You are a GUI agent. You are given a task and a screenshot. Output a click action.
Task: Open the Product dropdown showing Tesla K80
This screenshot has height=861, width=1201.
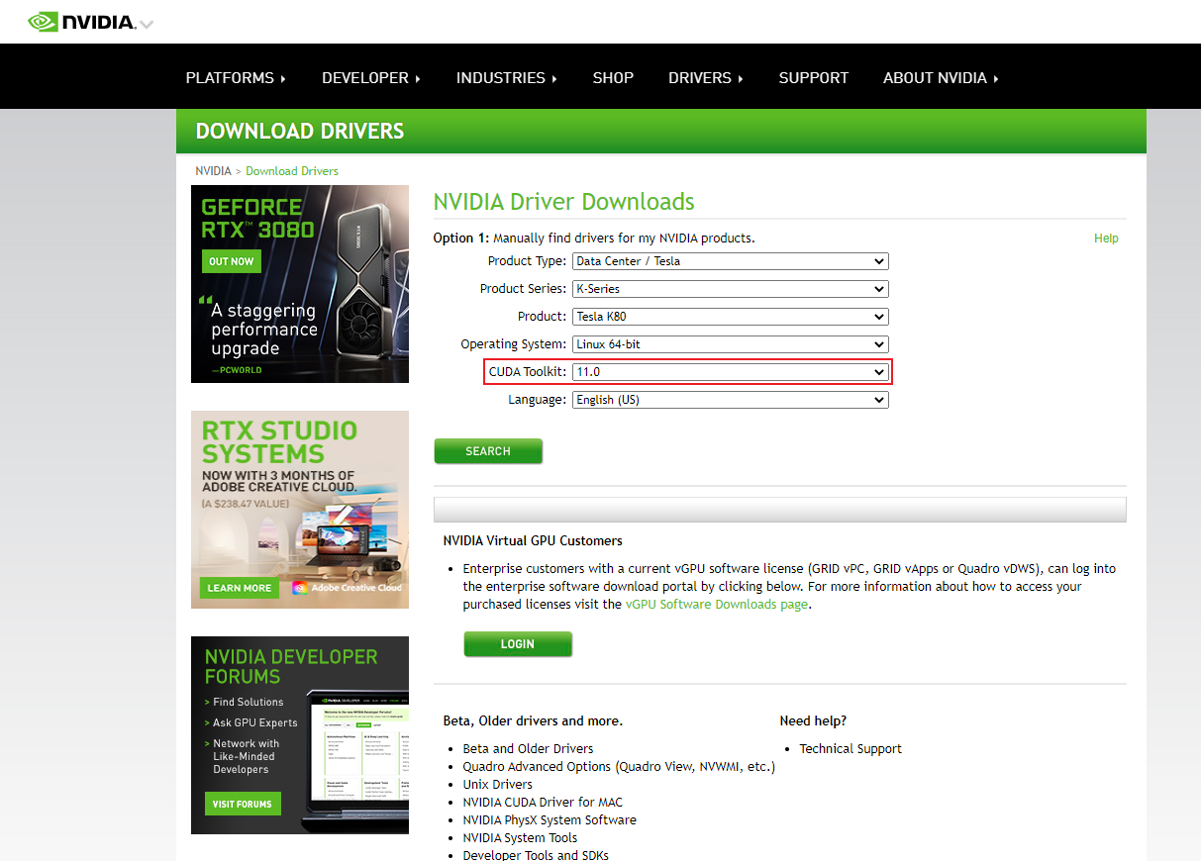coord(731,317)
